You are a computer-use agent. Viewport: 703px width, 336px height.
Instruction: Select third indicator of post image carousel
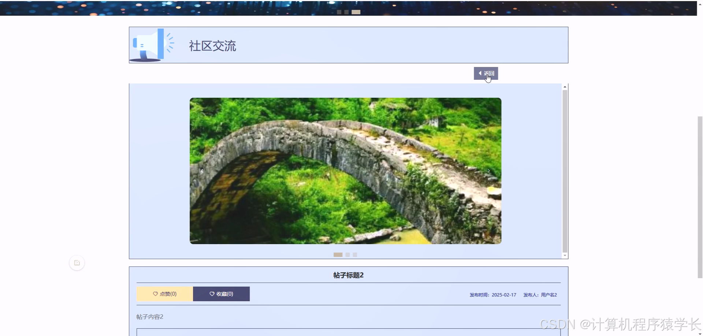click(x=355, y=255)
